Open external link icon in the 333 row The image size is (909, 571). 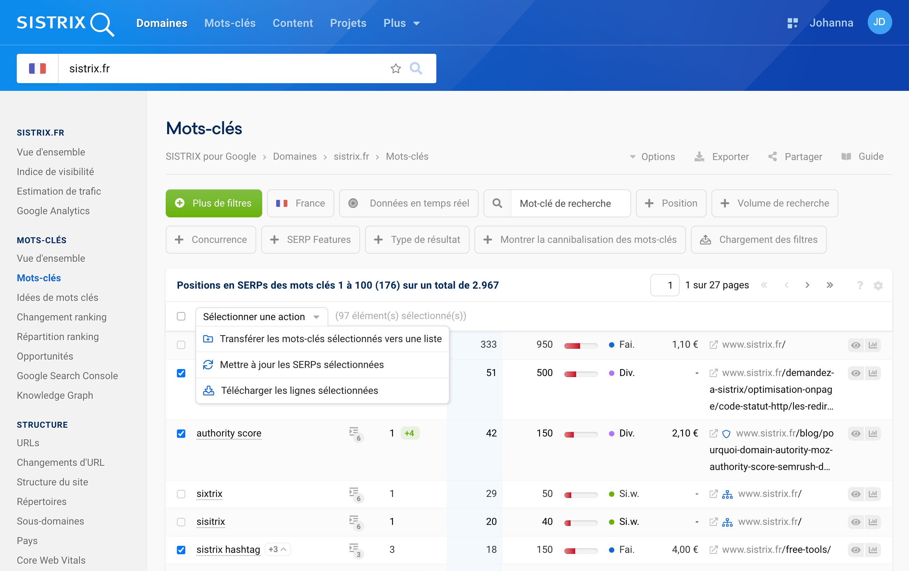click(713, 345)
